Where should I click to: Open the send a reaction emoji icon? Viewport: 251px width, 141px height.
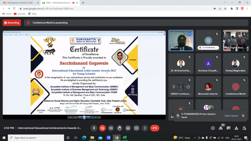pyautogui.click(x=128, y=128)
